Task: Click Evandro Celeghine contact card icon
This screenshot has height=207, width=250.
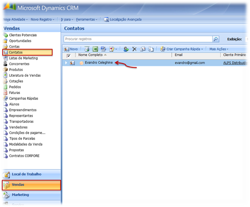Action: (72, 63)
